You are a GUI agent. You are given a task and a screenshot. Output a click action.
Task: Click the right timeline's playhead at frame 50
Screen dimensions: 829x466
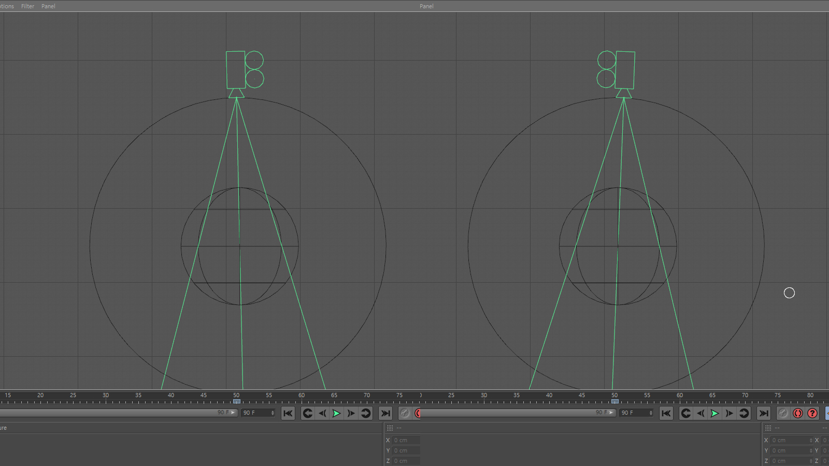614,401
